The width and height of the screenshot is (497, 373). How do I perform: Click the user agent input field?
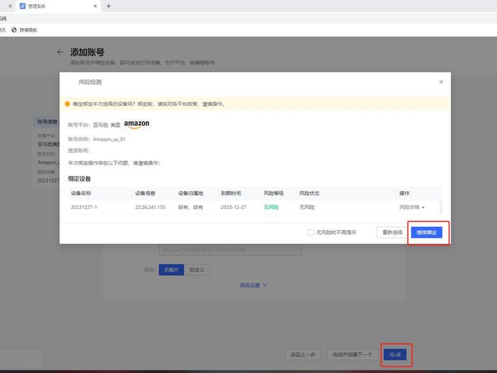click(x=230, y=250)
